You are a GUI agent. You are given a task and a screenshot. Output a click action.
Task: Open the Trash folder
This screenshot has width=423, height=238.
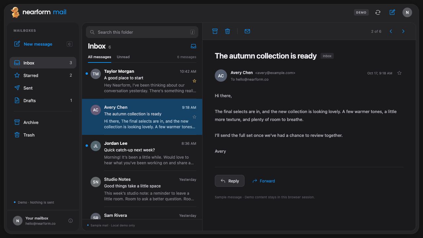coord(43,135)
